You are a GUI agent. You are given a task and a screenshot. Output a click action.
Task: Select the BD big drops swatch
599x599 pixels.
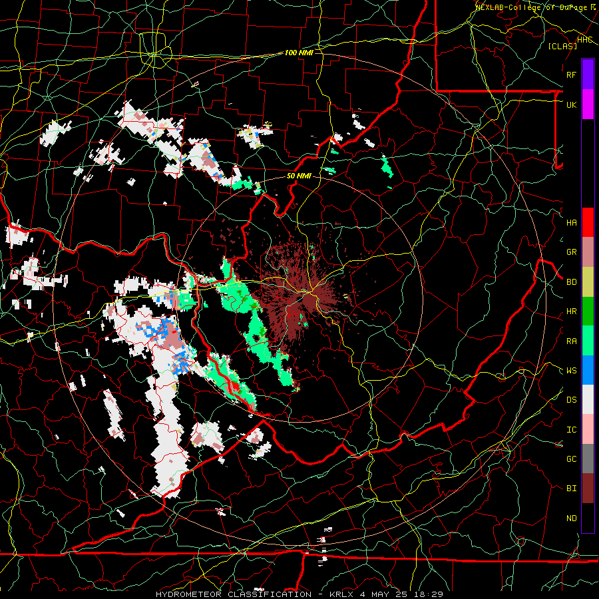point(588,282)
